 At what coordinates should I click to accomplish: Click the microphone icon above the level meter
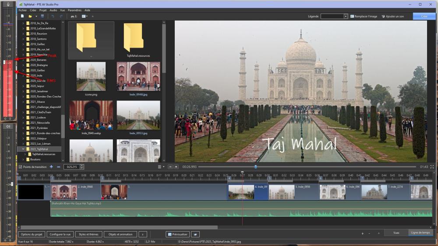pos(8,4)
